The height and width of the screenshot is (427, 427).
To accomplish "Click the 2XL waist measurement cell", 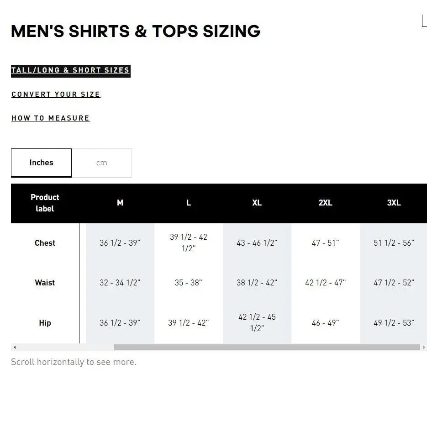I will pos(326,283).
